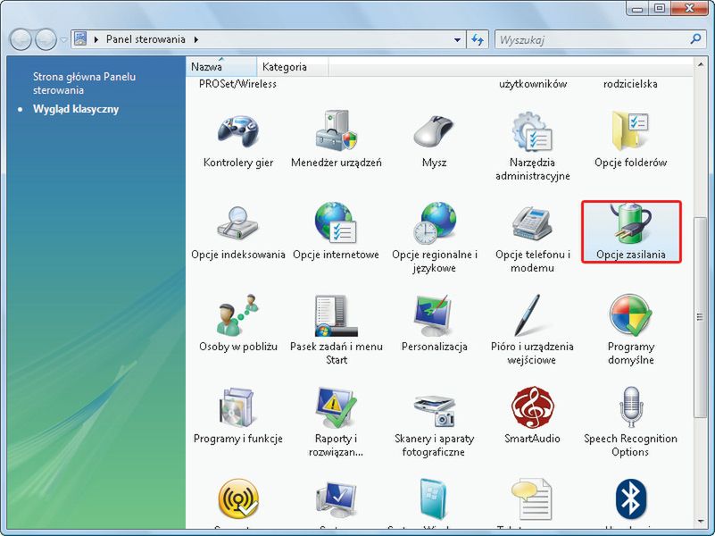Click the scrollbar up arrow

(701, 64)
